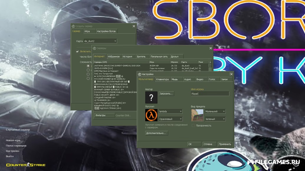
Task: Click the Counter-Strike logo in the main menu
Action: tap(26, 165)
